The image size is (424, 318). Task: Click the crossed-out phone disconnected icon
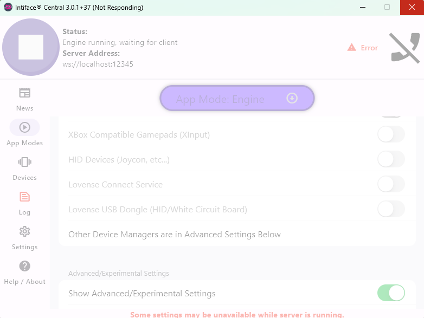[x=404, y=48]
